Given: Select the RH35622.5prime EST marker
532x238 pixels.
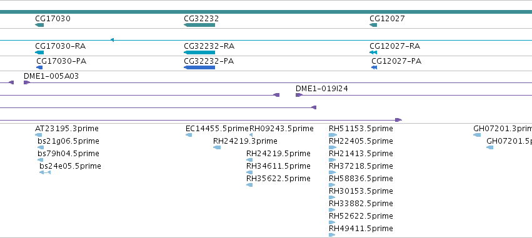Looking at the screenshot, I should pyautogui.click(x=249, y=185).
